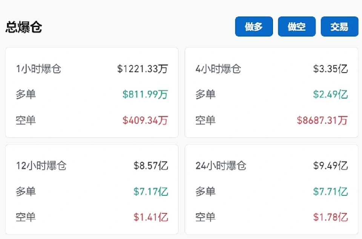Click the green $811.99万 long value
The image size is (362, 239).
coord(145,94)
